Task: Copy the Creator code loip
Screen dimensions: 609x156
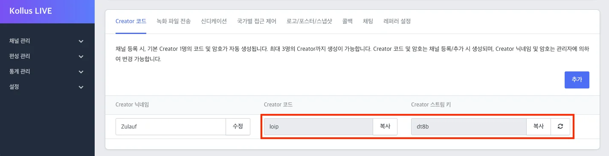Action: [385, 127]
